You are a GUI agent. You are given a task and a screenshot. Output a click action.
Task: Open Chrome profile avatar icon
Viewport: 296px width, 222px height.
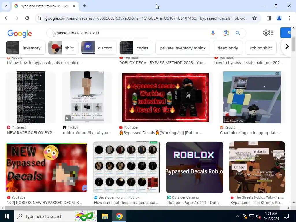[279, 18]
